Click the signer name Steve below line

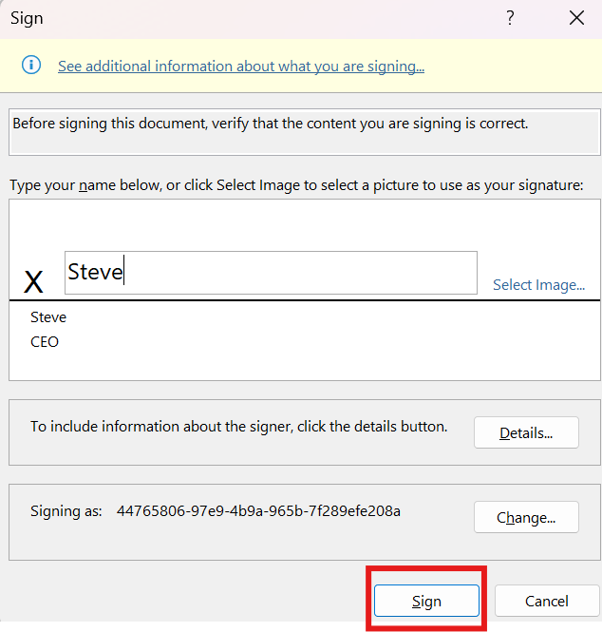pos(48,317)
